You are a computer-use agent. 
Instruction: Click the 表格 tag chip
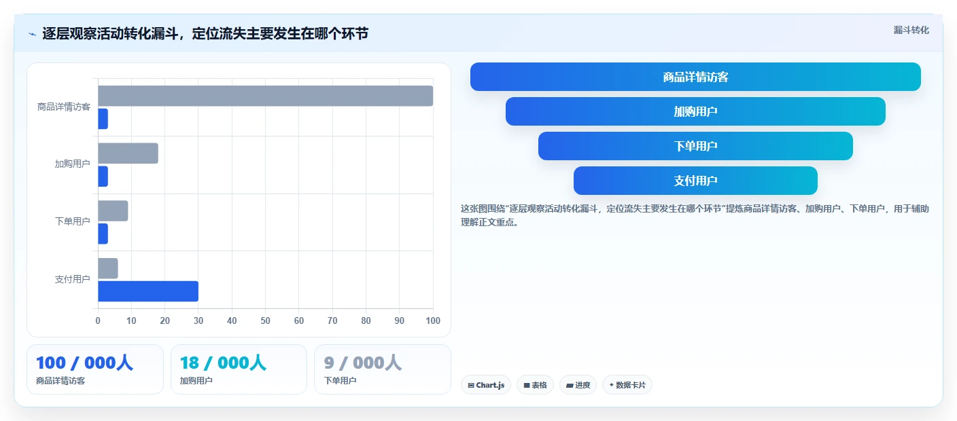[535, 385]
